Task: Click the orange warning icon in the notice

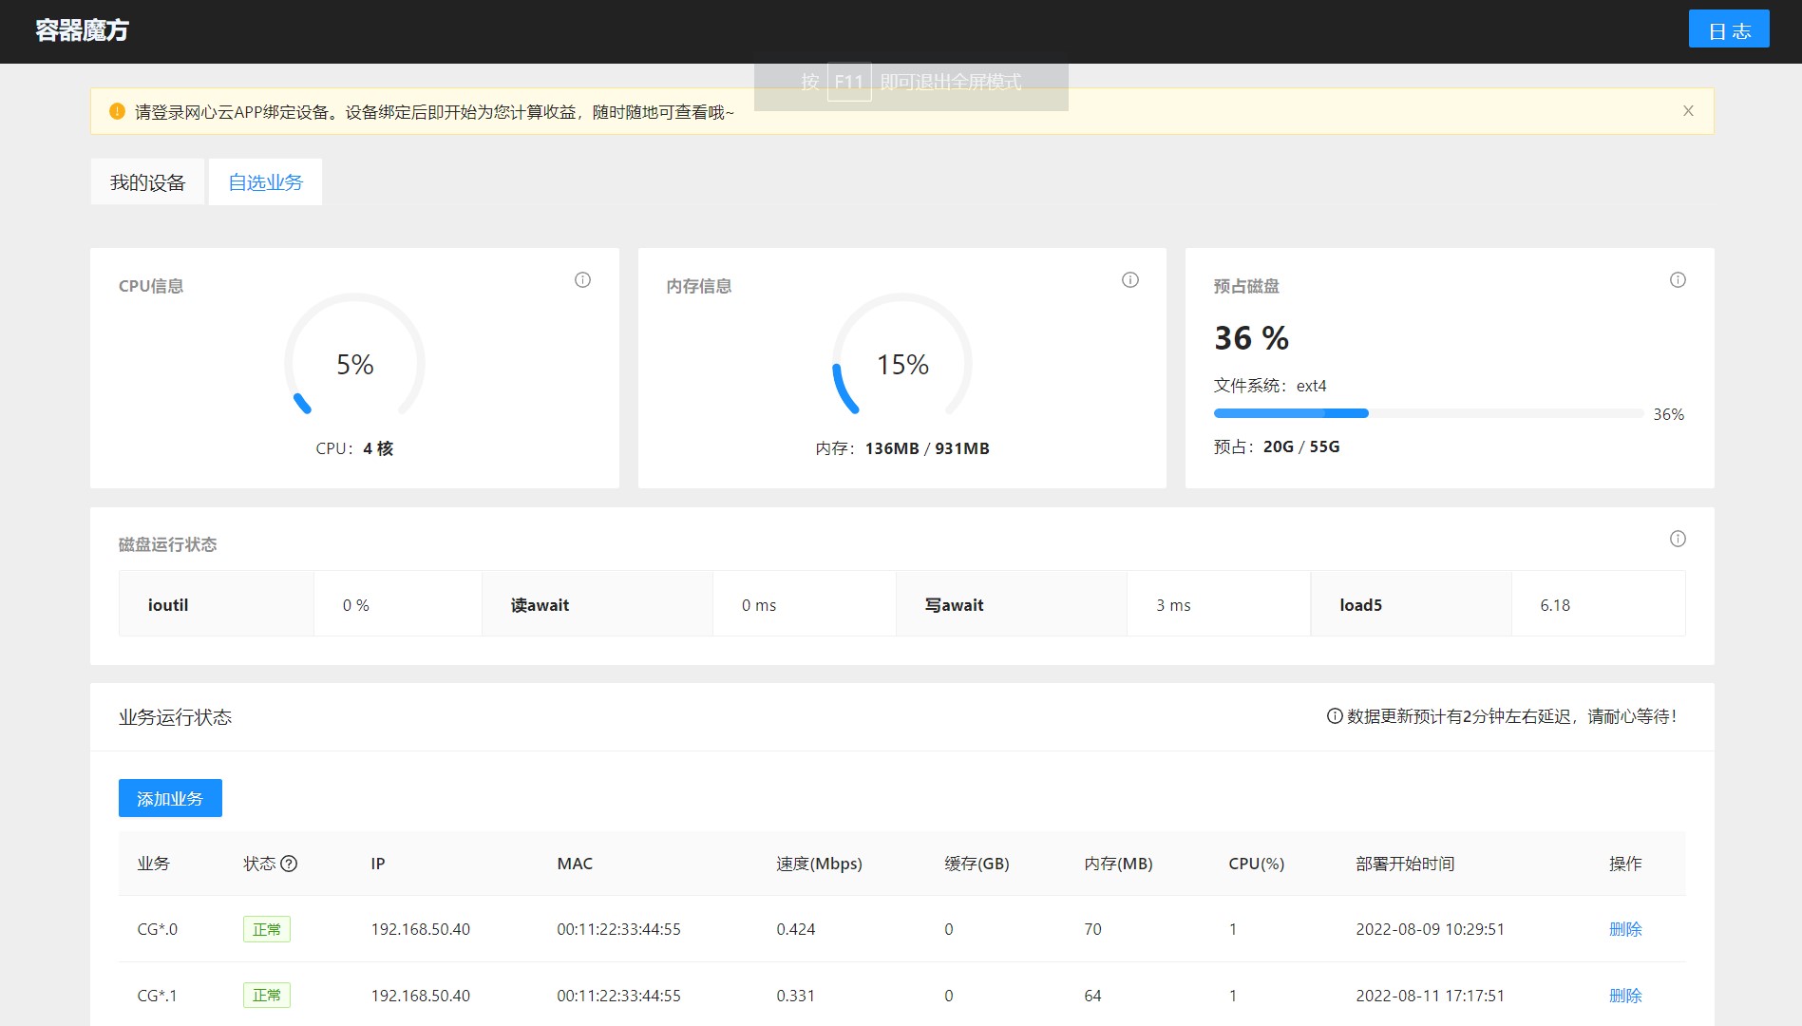Action: (x=117, y=111)
